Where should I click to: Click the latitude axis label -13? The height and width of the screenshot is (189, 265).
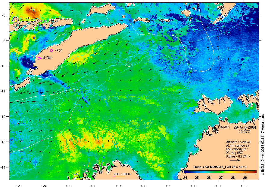tap(3, 142)
